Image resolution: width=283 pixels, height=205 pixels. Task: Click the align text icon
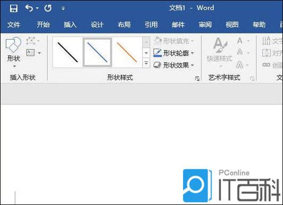tap(266, 53)
